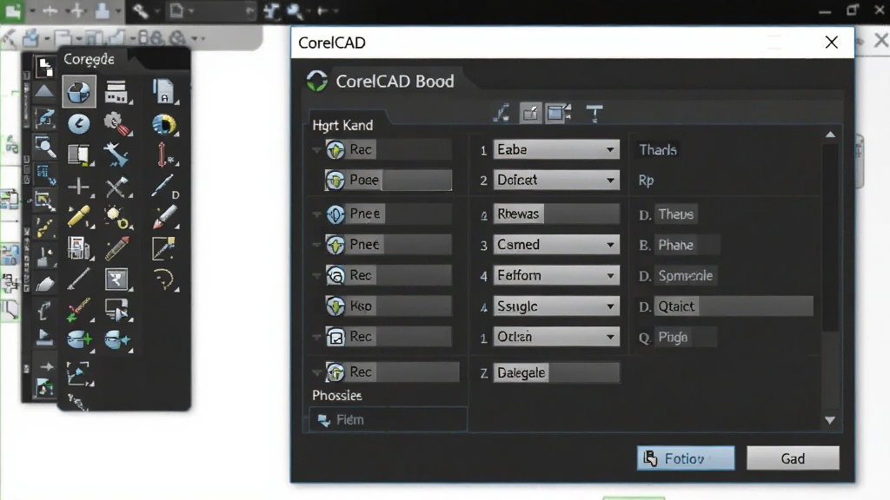
Task: Select the globe sphere tool in Coregde palette
Action: [78, 92]
